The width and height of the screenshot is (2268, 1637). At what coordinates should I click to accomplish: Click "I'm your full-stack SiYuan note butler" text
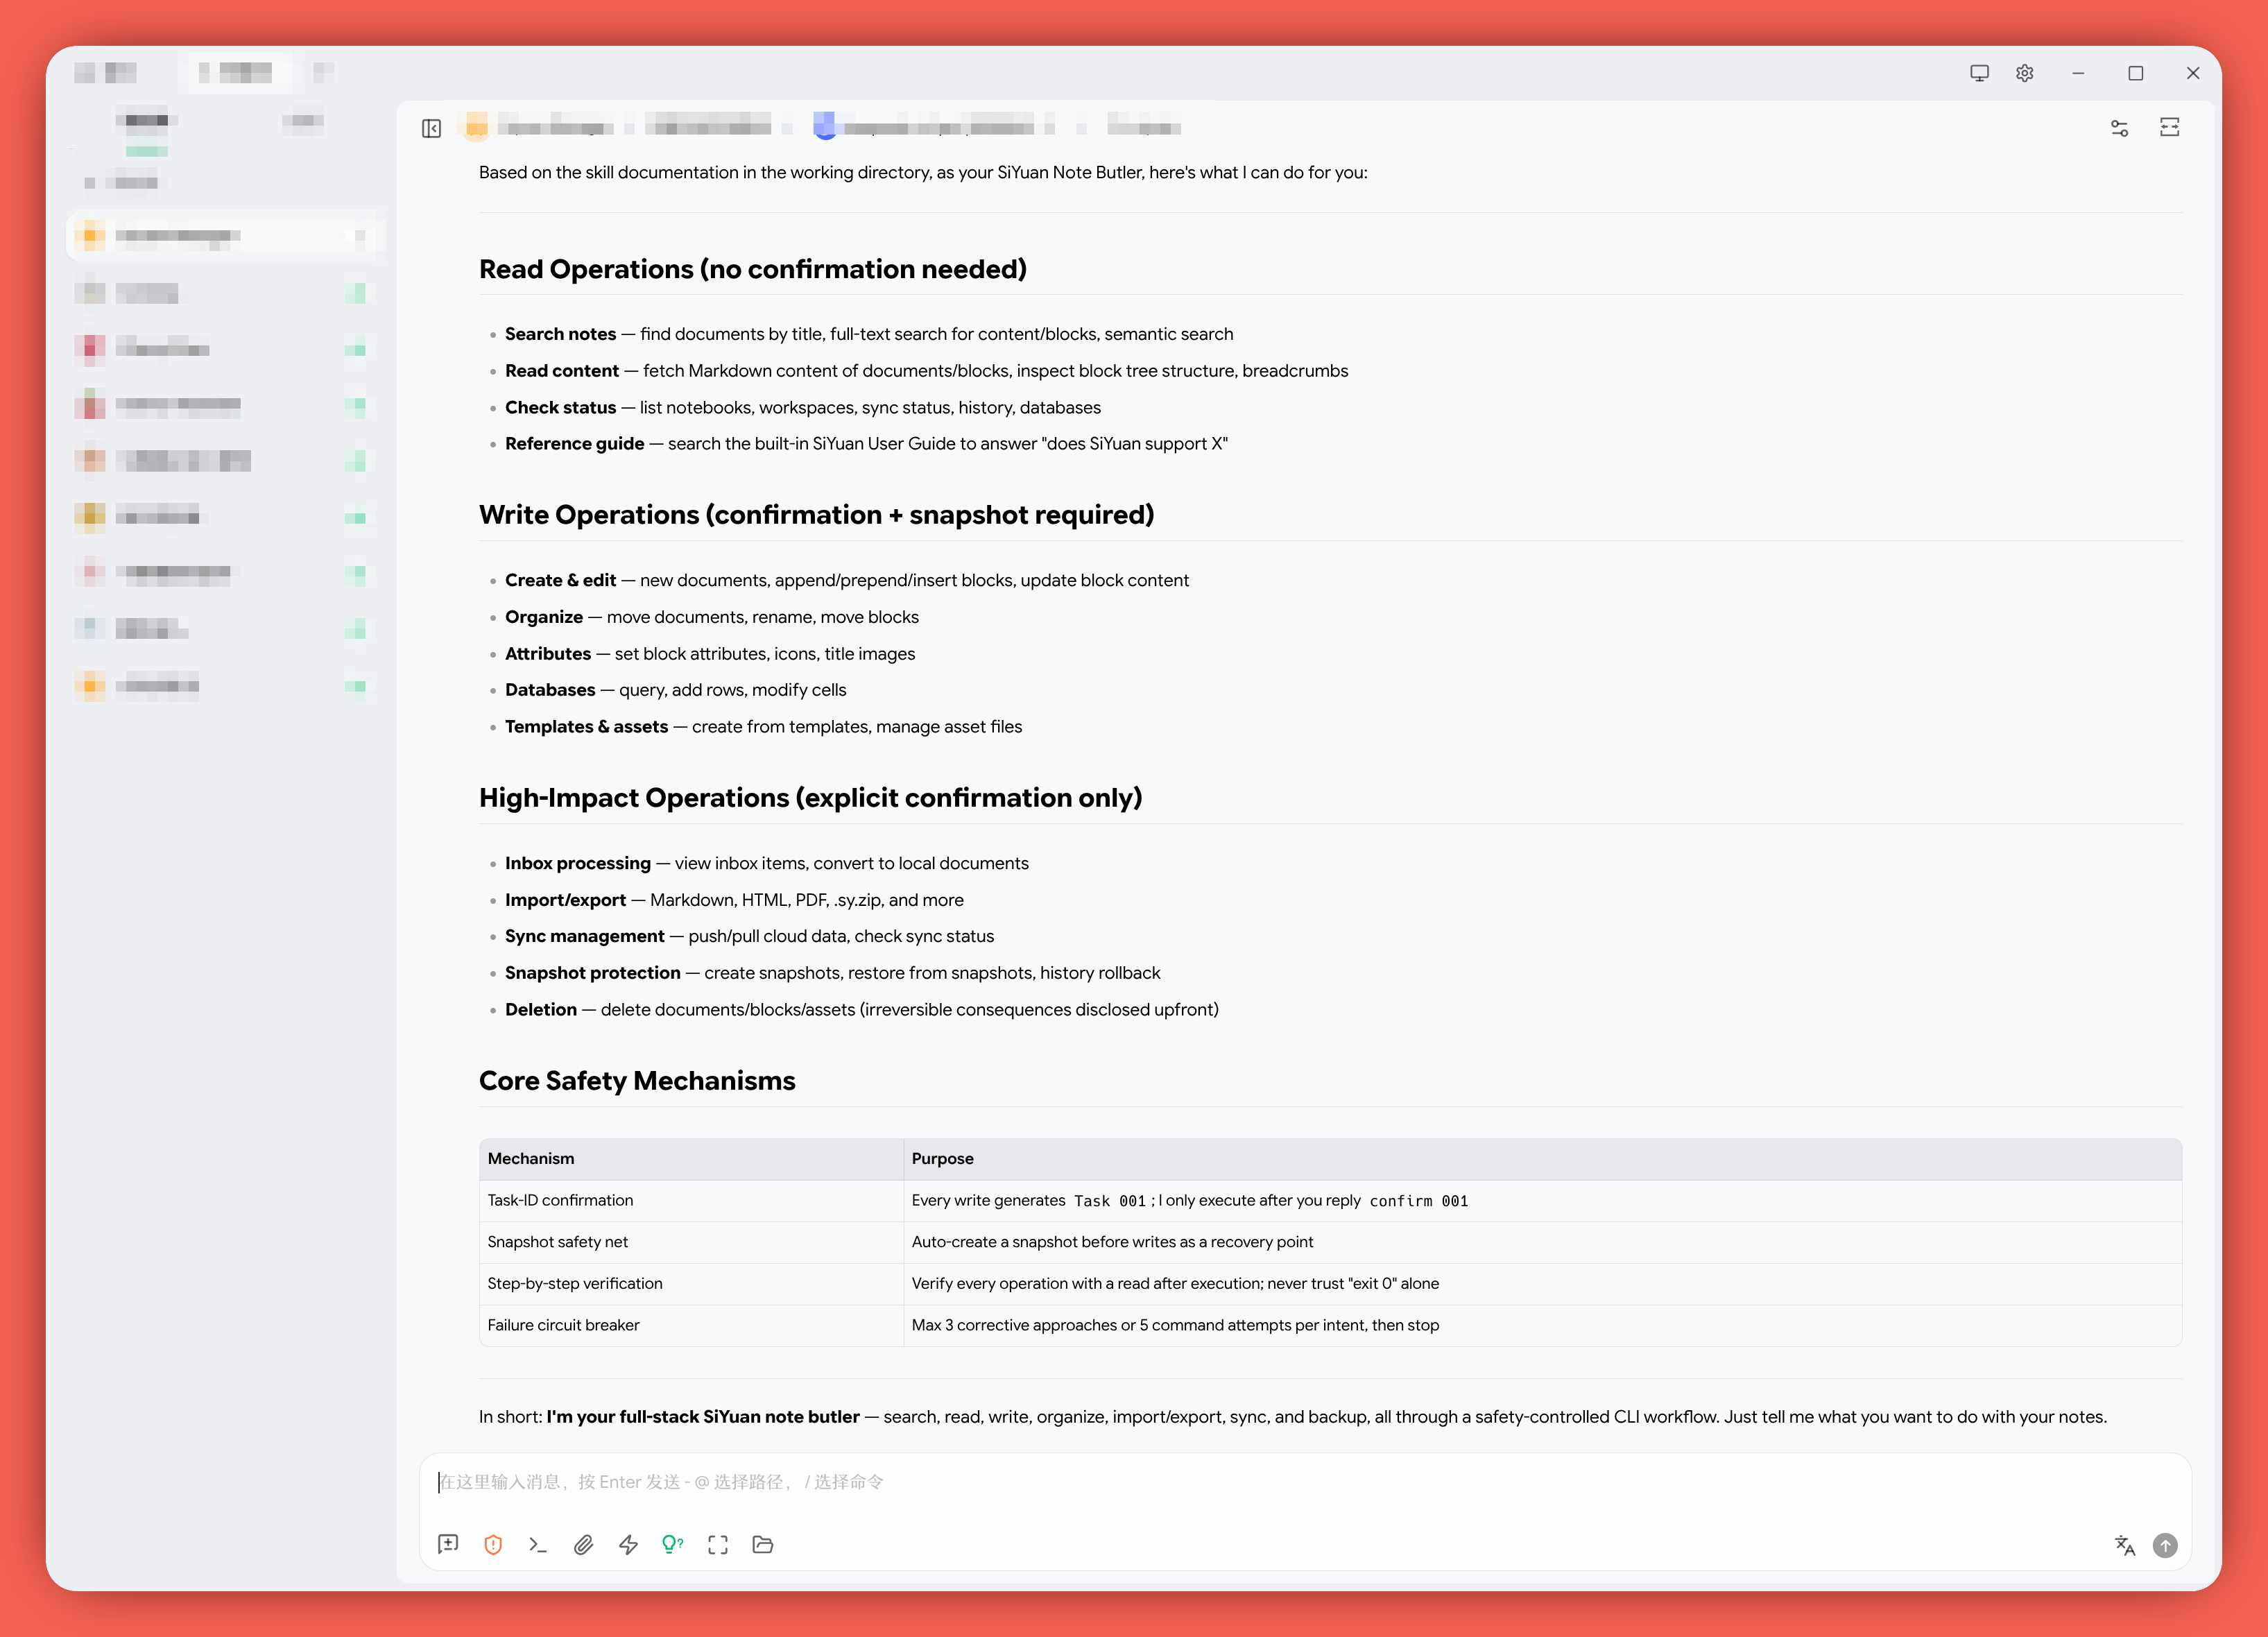coord(703,1417)
